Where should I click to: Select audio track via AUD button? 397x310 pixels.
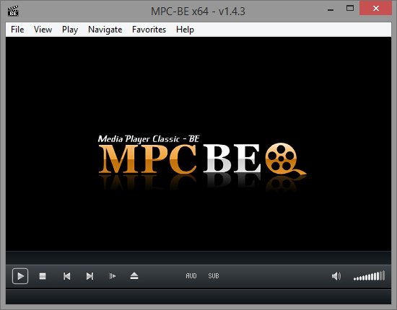click(191, 276)
